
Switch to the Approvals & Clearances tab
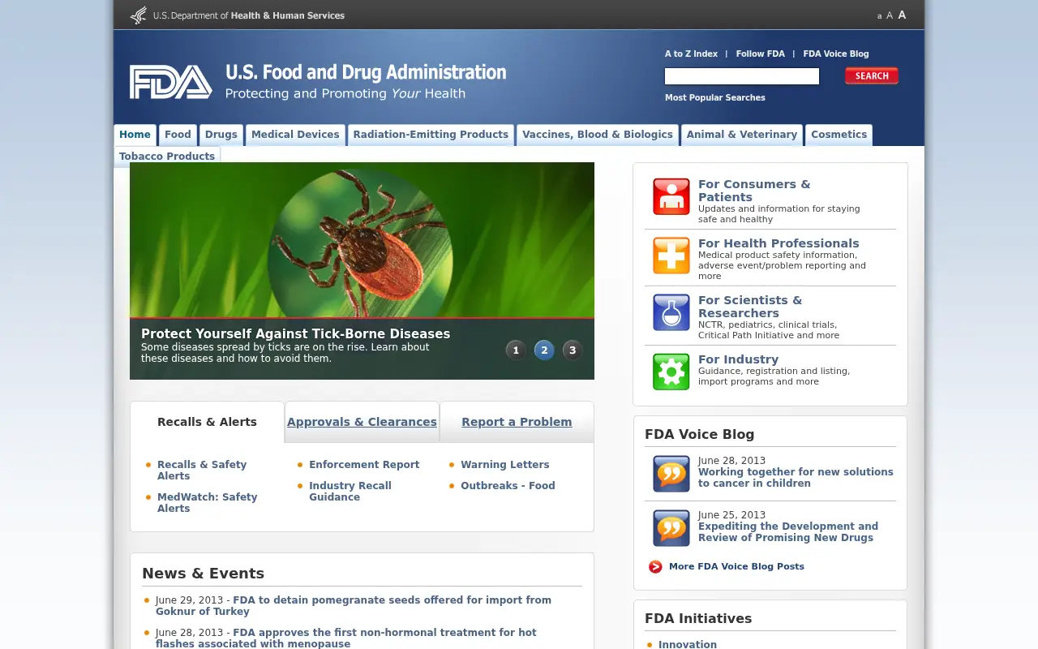click(362, 422)
